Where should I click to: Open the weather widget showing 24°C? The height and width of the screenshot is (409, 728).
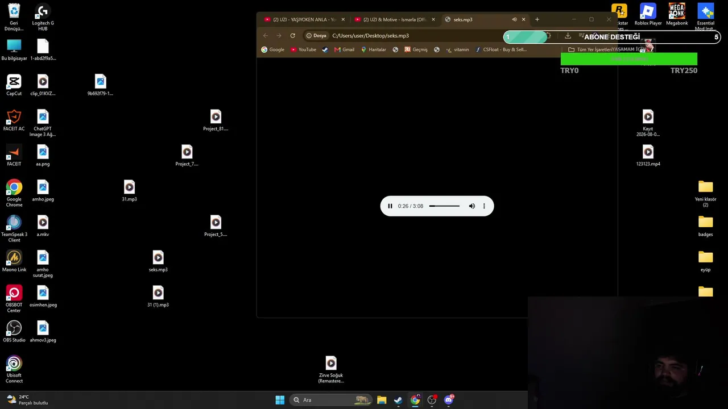(x=27, y=400)
